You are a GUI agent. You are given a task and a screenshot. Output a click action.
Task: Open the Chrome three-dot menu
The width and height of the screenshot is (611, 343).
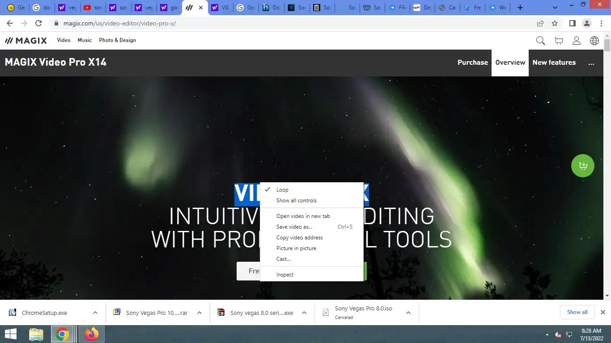(x=601, y=23)
